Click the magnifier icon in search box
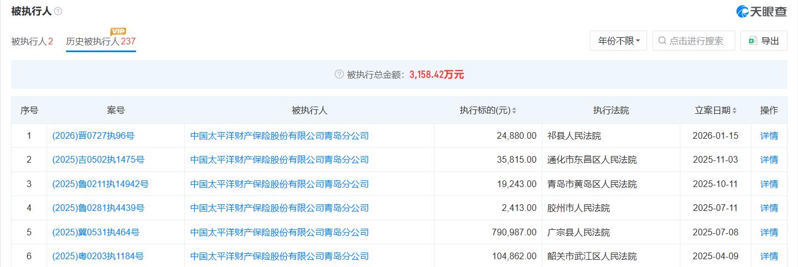Image resolution: width=798 pixels, height=267 pixels. pos(663,41)
